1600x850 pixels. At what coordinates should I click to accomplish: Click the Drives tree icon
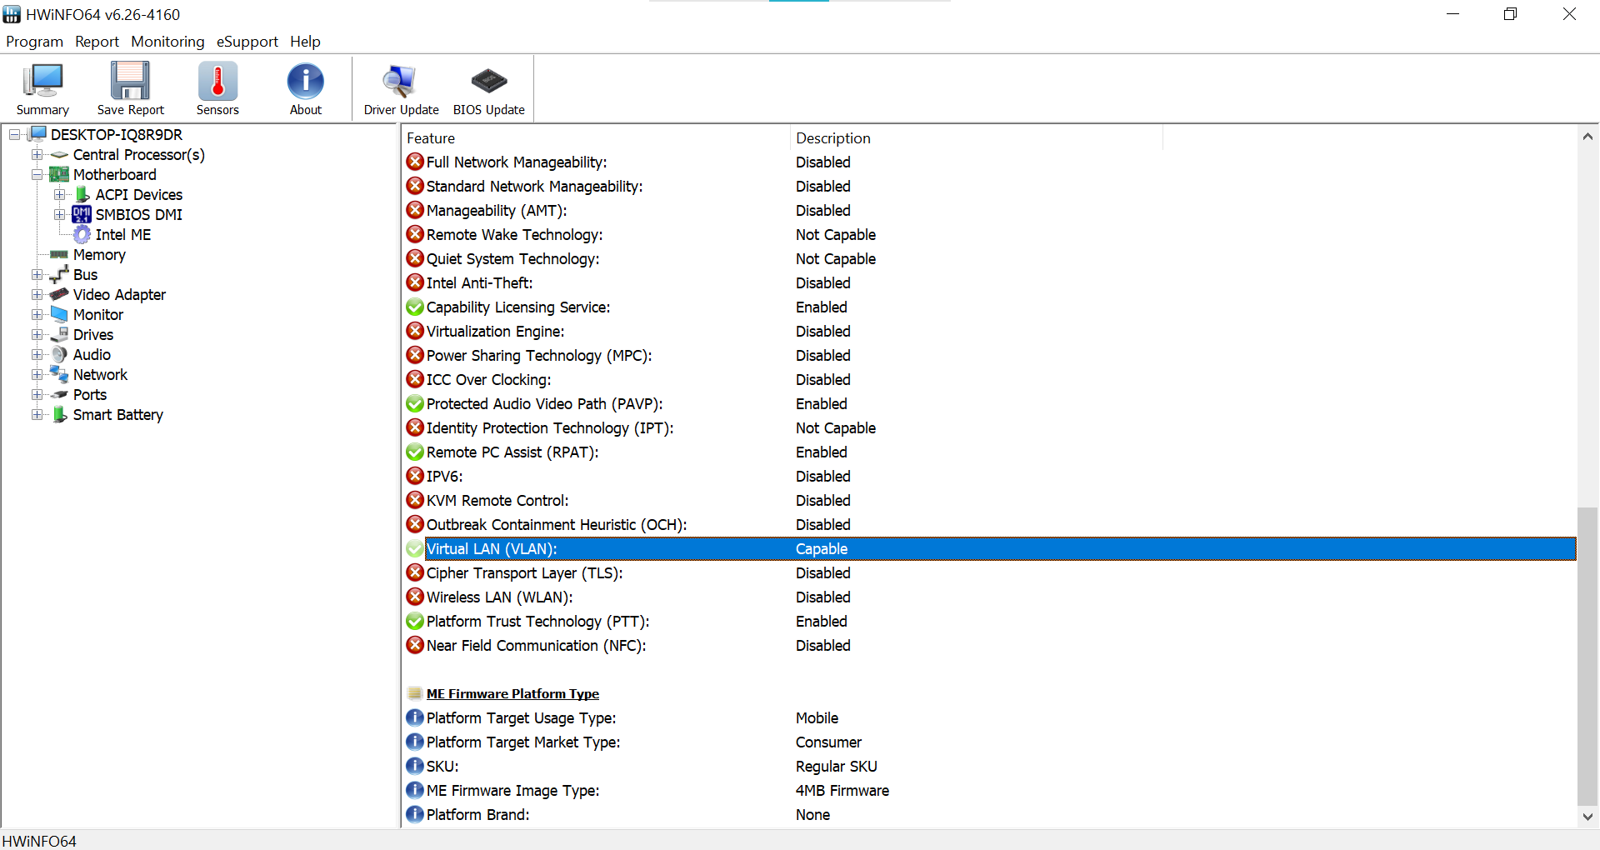coord(59,334)
